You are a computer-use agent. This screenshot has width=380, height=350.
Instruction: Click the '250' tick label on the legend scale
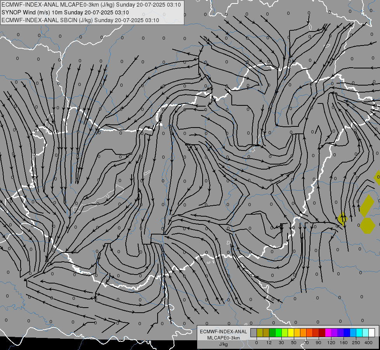(356, 343)
